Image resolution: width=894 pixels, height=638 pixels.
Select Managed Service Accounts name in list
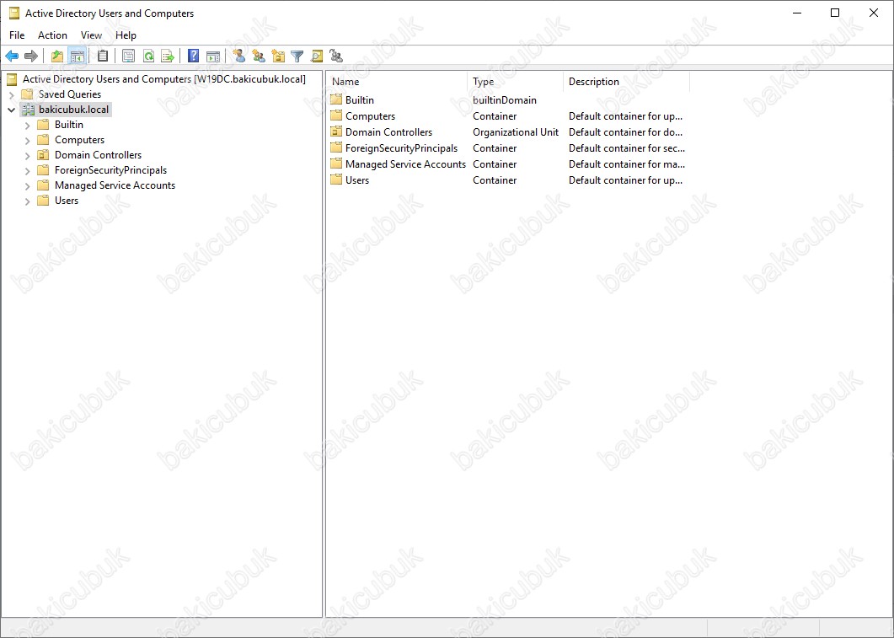pos(405,164)
